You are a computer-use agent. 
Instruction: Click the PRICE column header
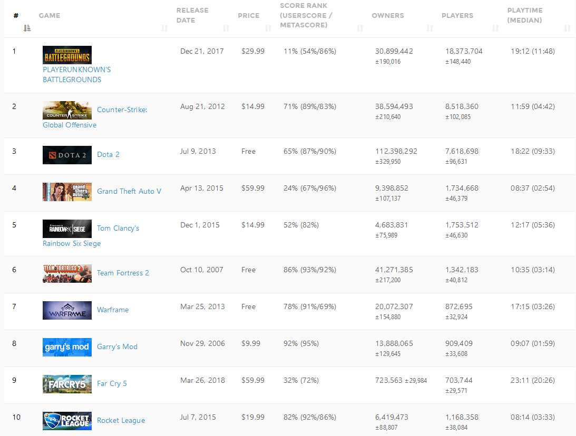(249, 15)
